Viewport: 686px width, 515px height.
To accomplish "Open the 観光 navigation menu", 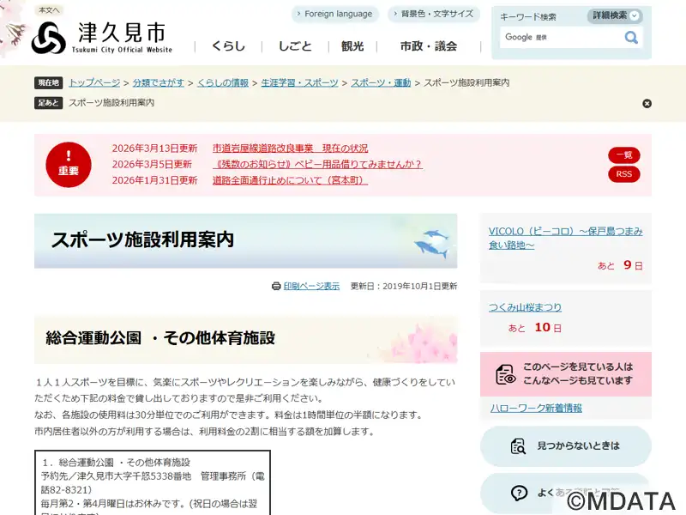I will pos(352,46).
